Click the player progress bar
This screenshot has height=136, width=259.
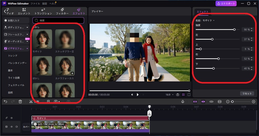(140, 91)
